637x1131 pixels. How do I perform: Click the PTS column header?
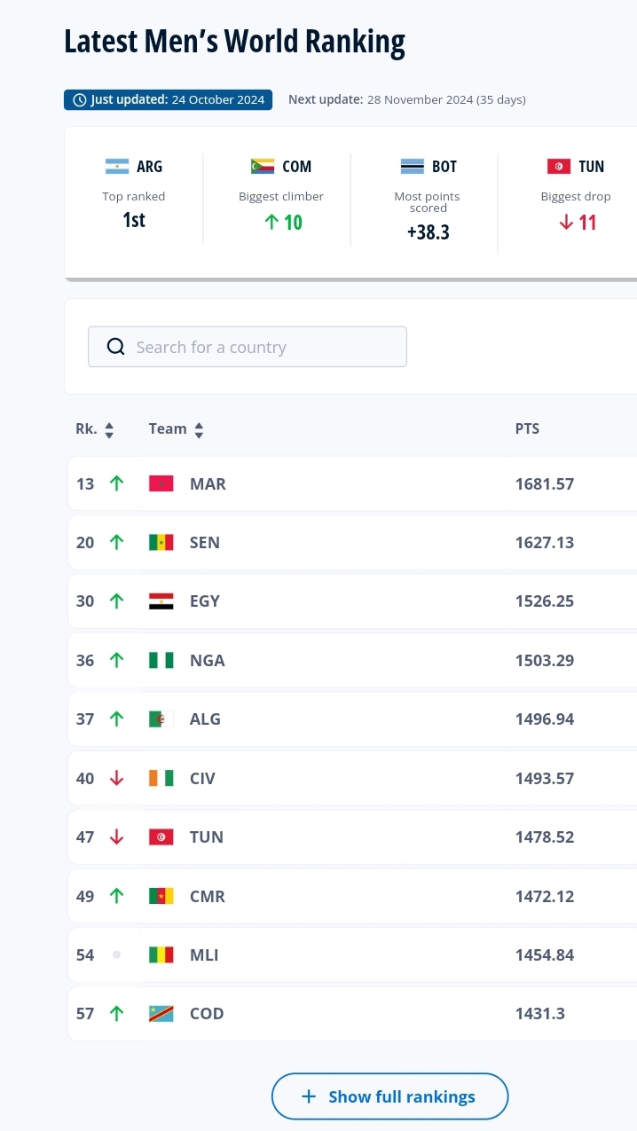click(x=527, y=428)
